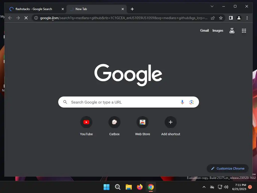Stop loading the page
Screen dimensions: 257x193
[26, 18]
